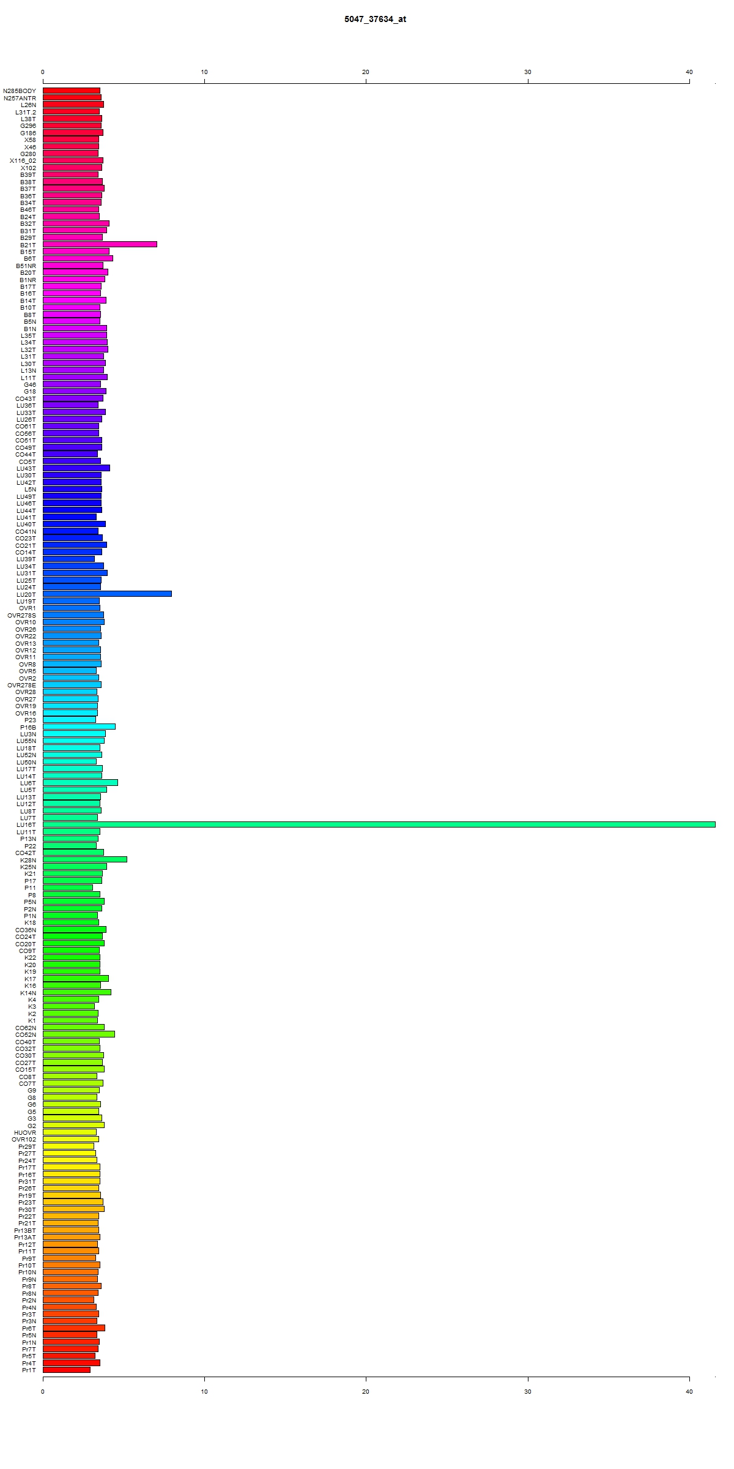Click the top axis tick label 40

point(689,72)
